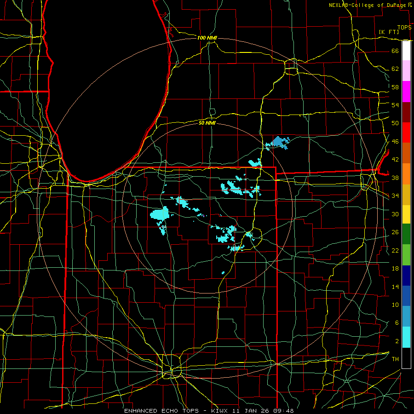The height and width of the screenshot is (414, 414).
Task: Click the "TOPS" legend heading
Action: pos(404,28)
